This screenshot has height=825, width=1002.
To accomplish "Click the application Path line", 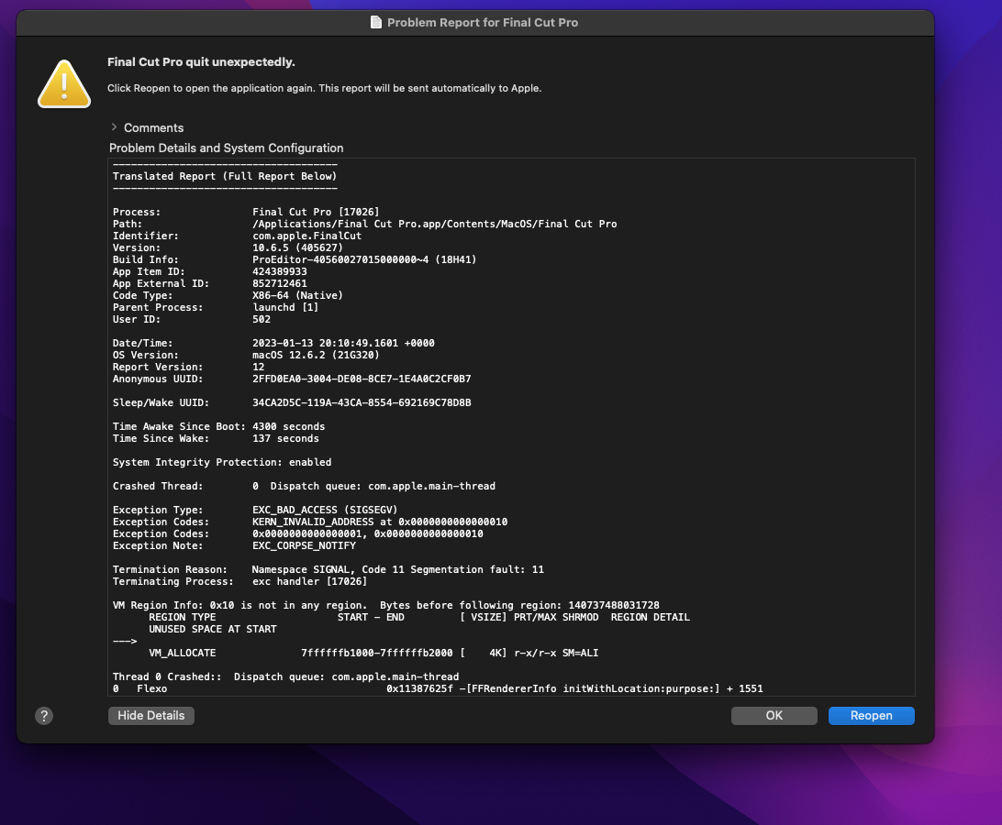I will pos(365,225).
